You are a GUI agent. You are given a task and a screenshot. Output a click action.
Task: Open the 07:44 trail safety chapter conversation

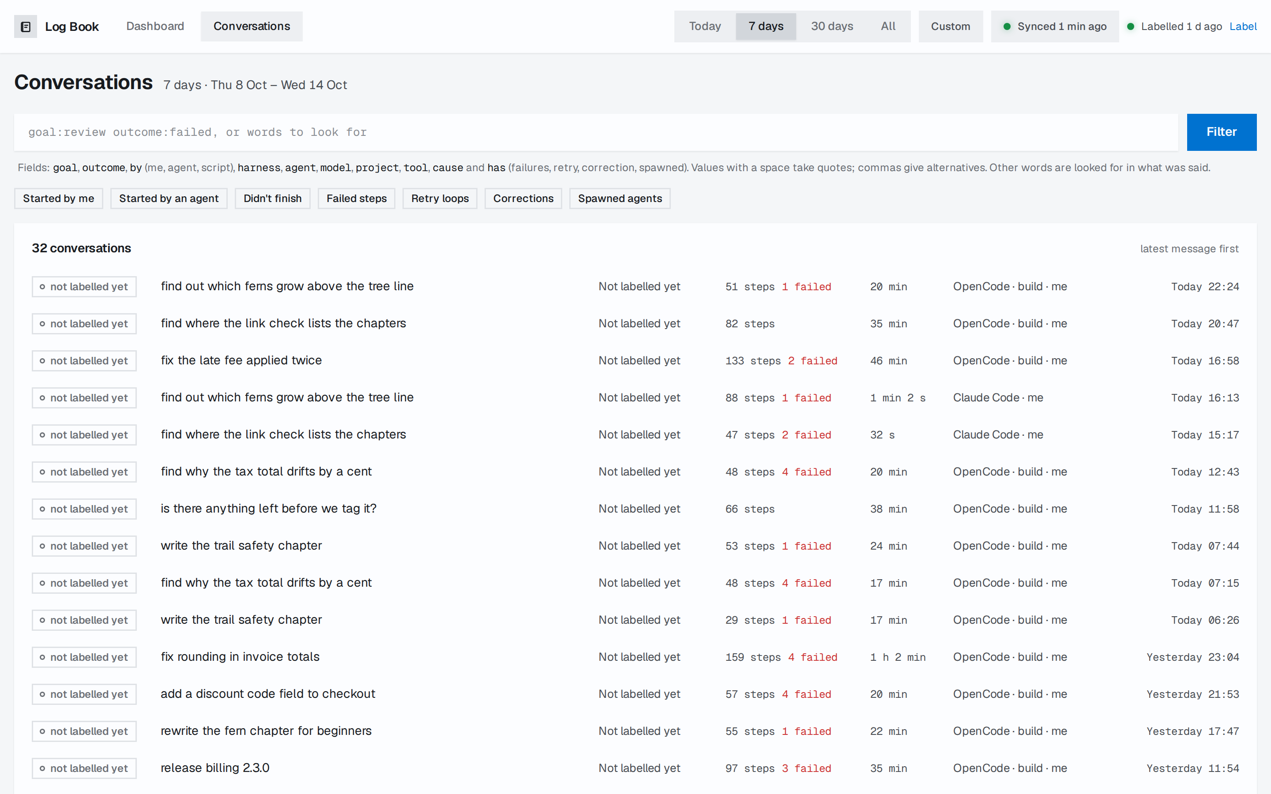coord(635,546)
